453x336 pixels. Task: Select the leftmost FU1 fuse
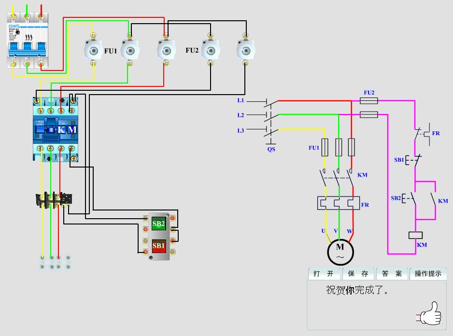(x=93, y=49)
